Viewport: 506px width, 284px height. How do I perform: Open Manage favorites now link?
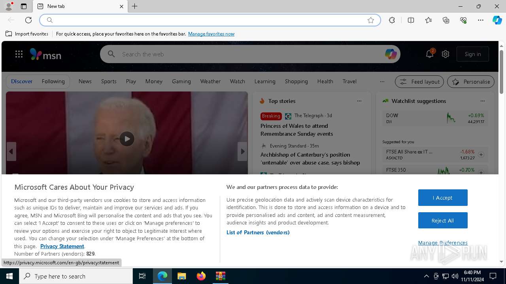211,34
